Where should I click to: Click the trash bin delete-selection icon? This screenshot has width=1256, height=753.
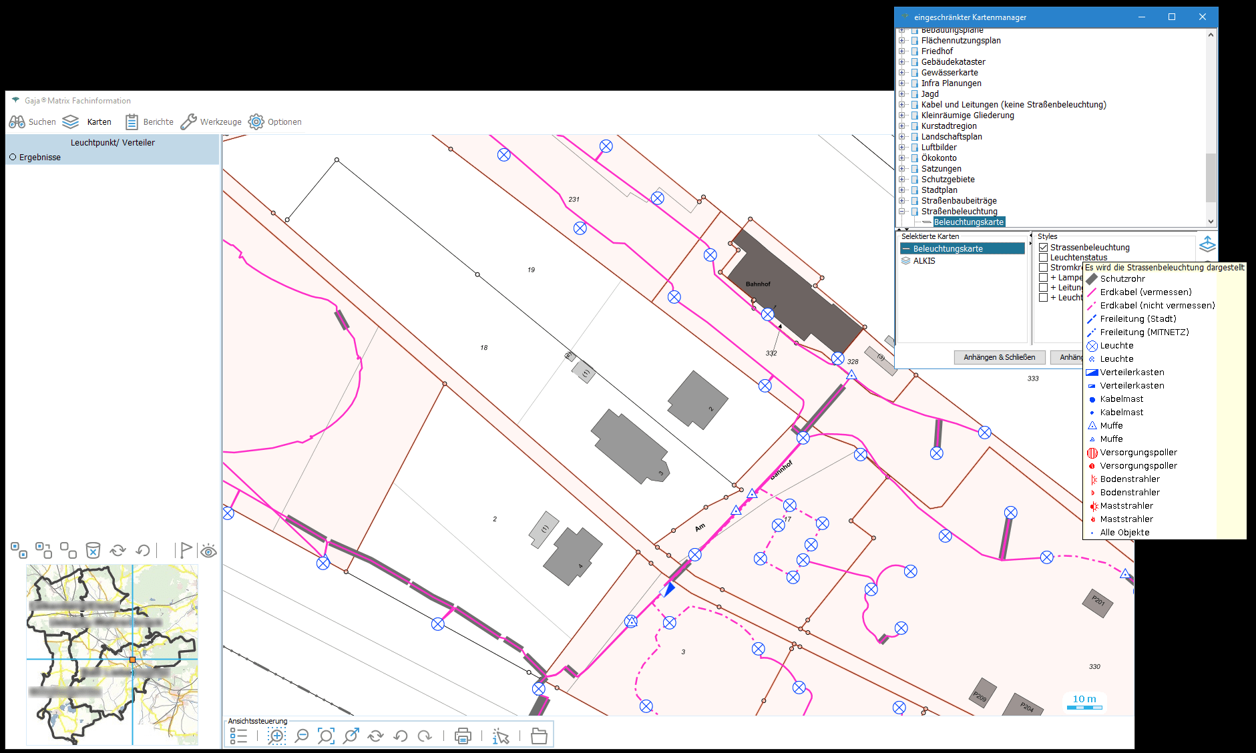[x=93, y=550]
